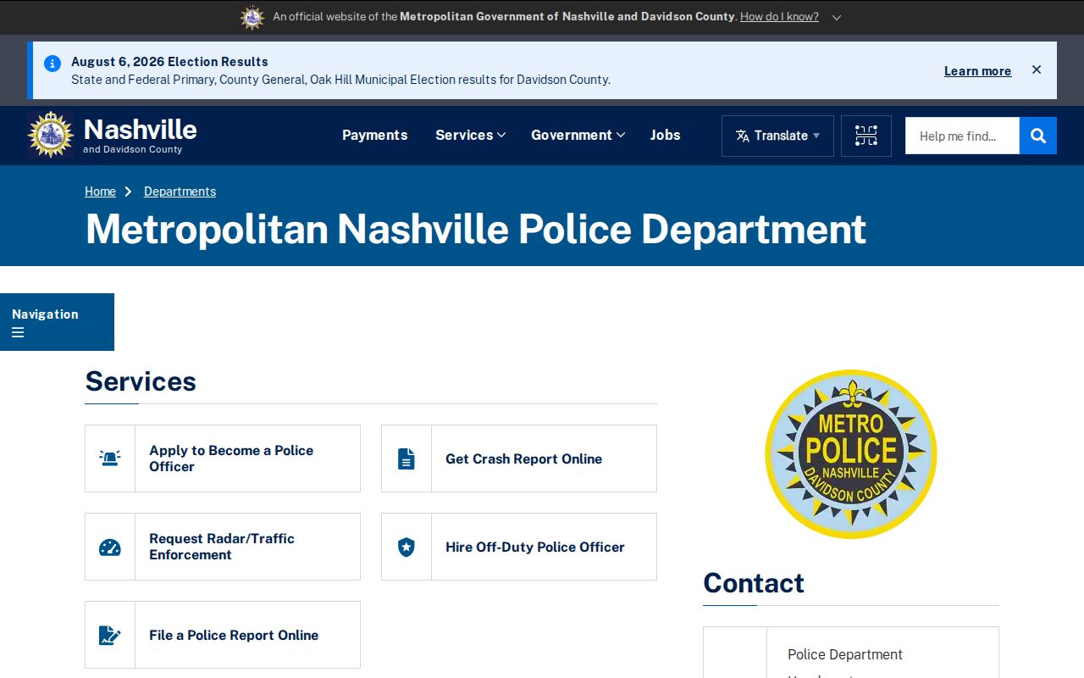The width and height of the screenshot is (1084, 678).
Task: Click the search magnifier button
Action: [1038, 136]
